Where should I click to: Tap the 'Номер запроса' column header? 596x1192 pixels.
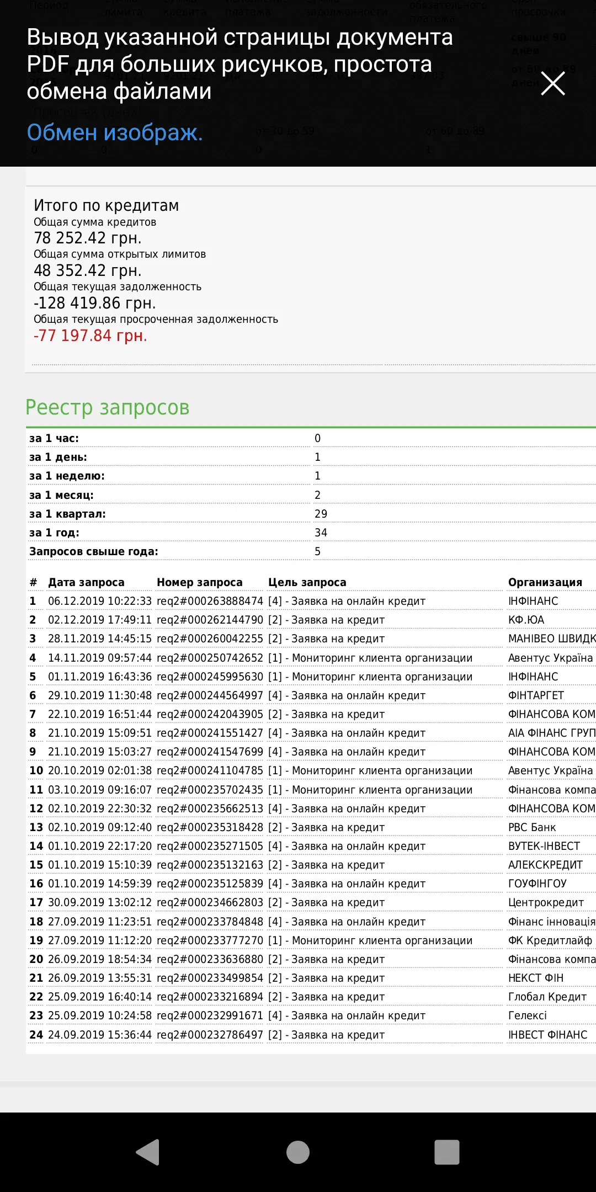[199, 582]
